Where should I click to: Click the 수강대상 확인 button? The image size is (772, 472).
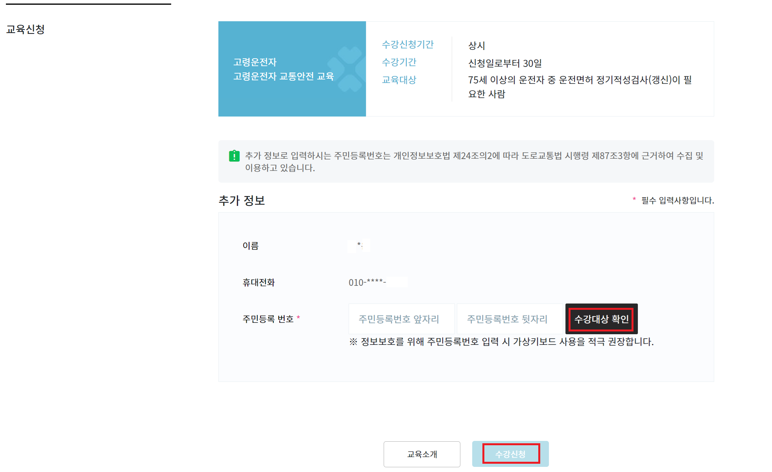click(x=601, y=319)
